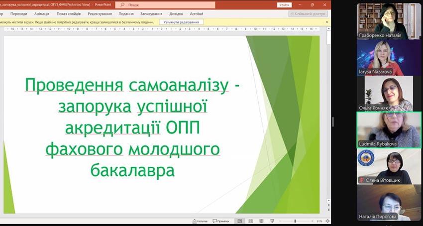Click the Спільний доступ share button
Screen dimensions: 423x226
point(308,14)
